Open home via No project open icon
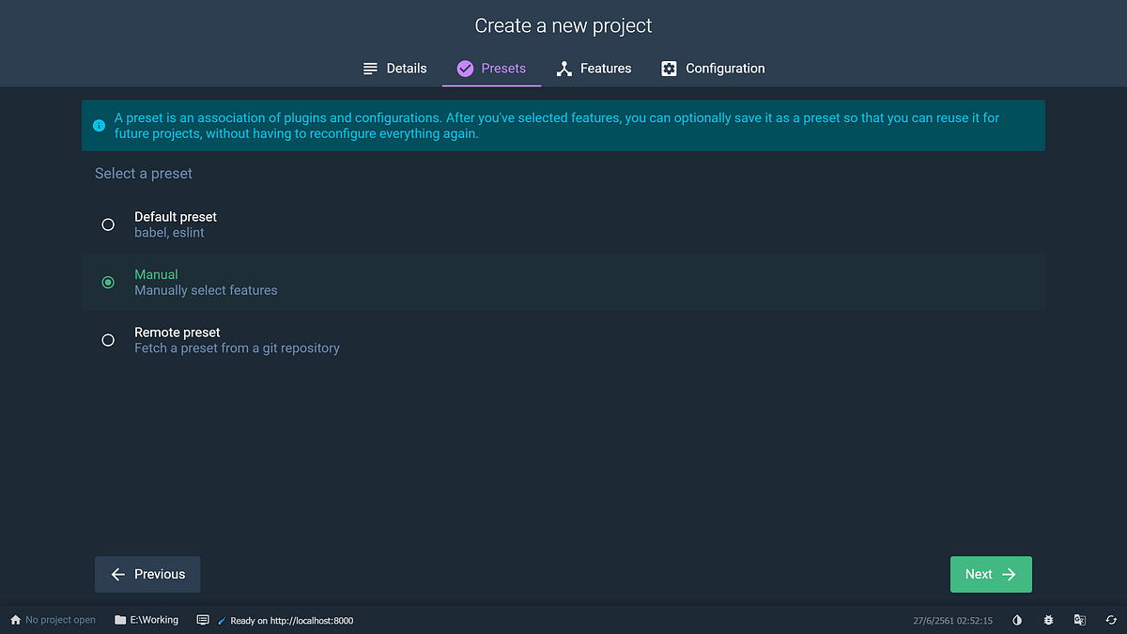This screenshot has width=1127, height=634. pyautogui.click(x=15, y=620)
